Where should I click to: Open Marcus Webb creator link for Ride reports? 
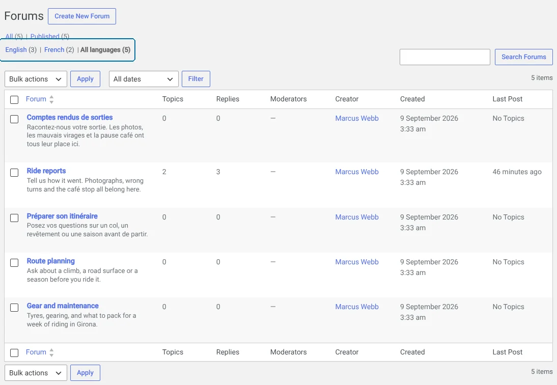tap(356, 172)
